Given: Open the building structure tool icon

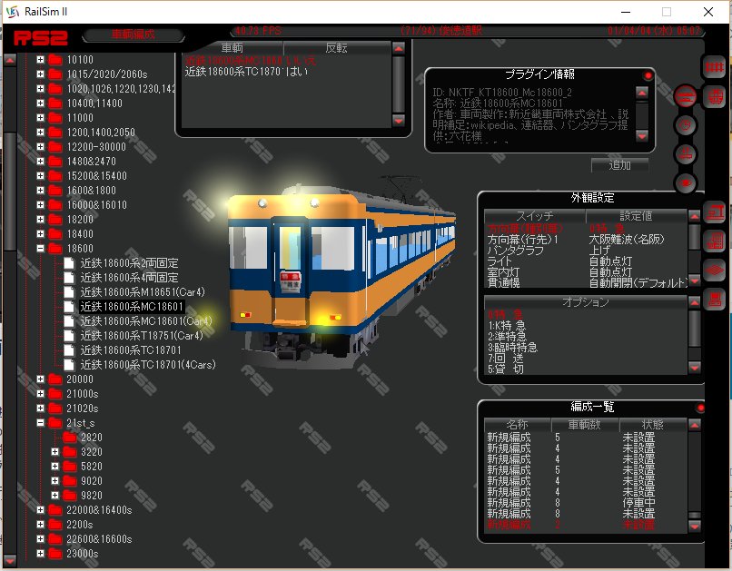Looking at the screenshot, I should coord(715,241).
